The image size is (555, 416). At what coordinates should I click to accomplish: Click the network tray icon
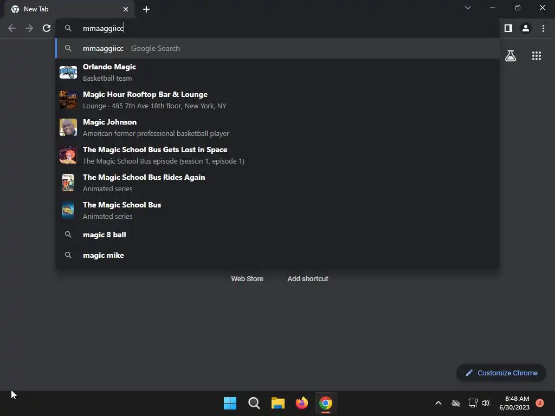coord(473,403)
